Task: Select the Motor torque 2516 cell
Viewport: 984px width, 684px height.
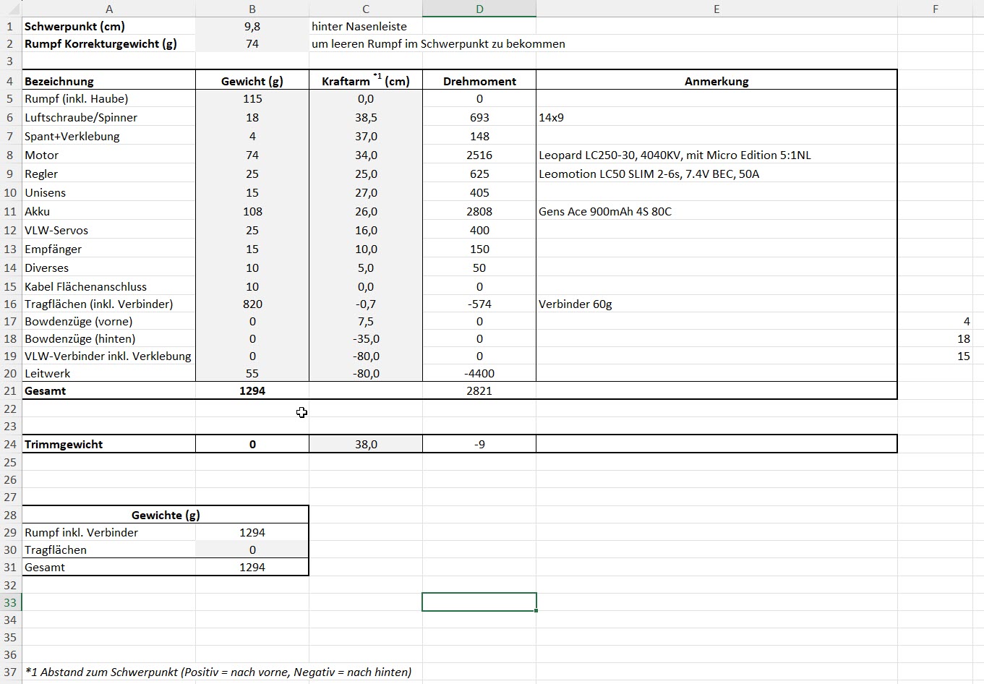Action: coord(479,155)
